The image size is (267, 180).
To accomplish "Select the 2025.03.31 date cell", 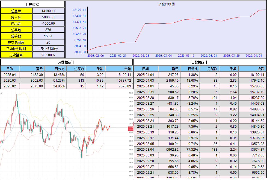I will pyautogui.click(x=146, y=92).
